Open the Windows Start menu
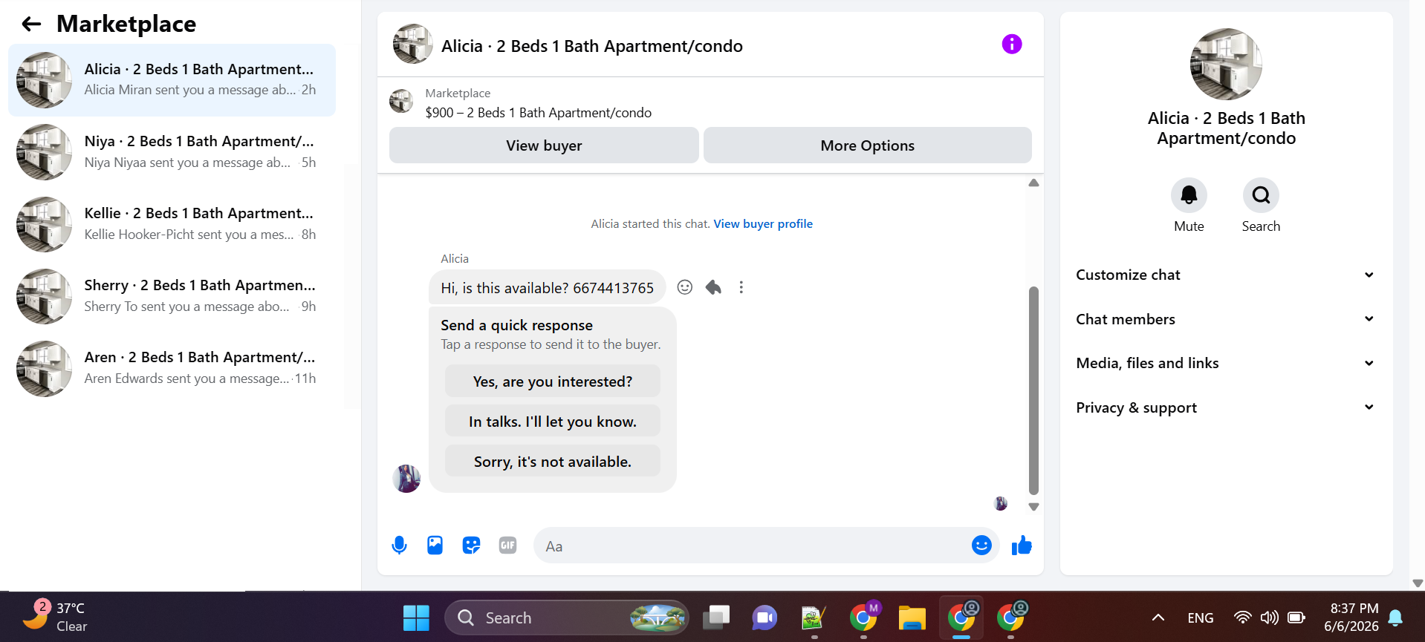This screenshot has height=642, width=1425. pos(416,618)
